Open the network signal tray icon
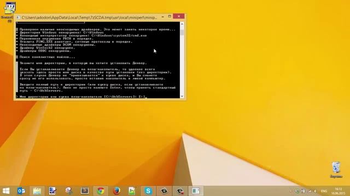 click(x=309, y=191)
